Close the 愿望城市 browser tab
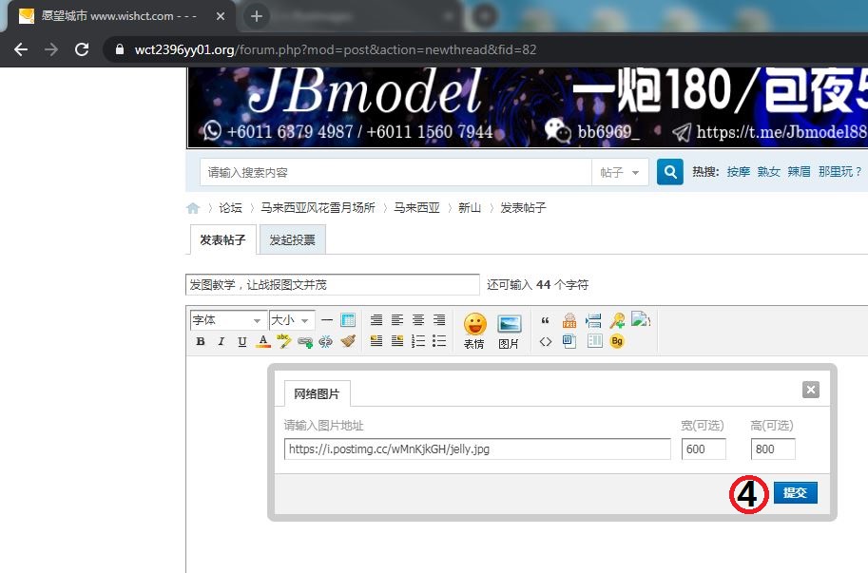Image resolution: width=868 pixels, height=573 pixels. (221, 16)
